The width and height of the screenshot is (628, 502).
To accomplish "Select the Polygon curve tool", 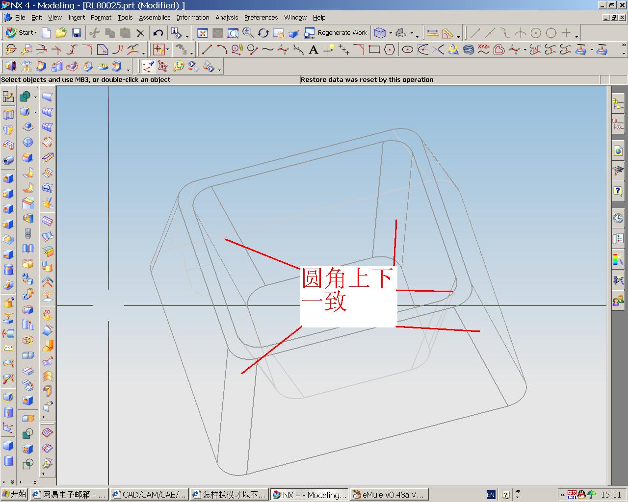I will pos(390,49).
